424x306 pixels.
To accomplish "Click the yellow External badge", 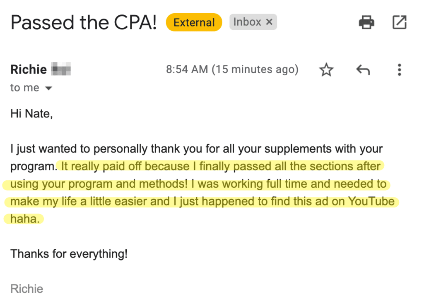I will pyautogui.click(x=194, y=22).
